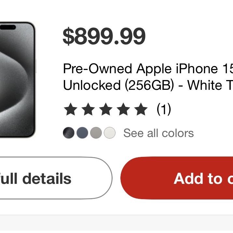Image resolution: width=233 pixels, height=233 pixels.
Task: Click the fifth rating star
Action: pos(141,109)
